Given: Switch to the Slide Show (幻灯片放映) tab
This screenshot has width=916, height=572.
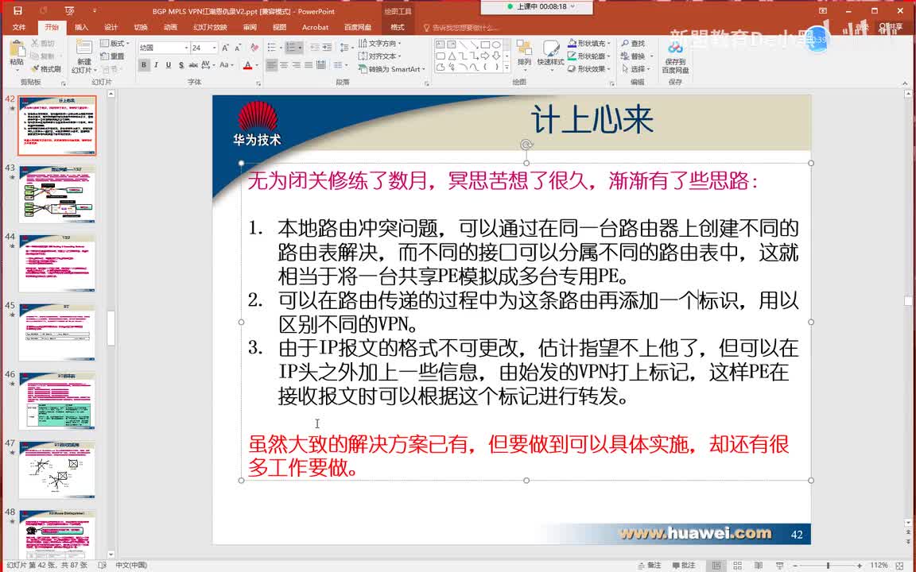Looking at the screenshot, I should point(210,27).
